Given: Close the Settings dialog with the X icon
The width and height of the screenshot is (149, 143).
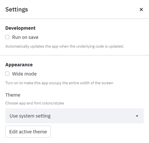Looking at the screenshot, I should coord(141,9).
